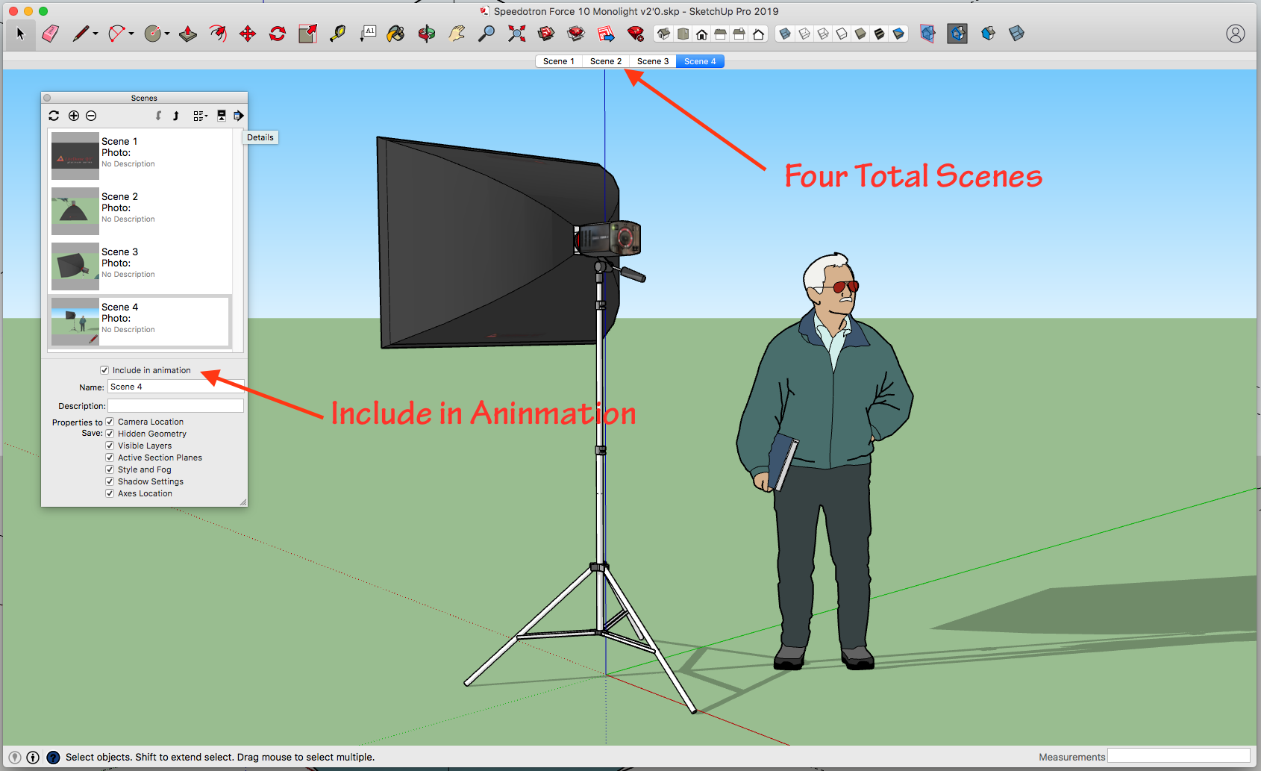Click the Zoom Extents tool
The width and height of the screenshot is (1261, 771).
(x=516, y=34)
